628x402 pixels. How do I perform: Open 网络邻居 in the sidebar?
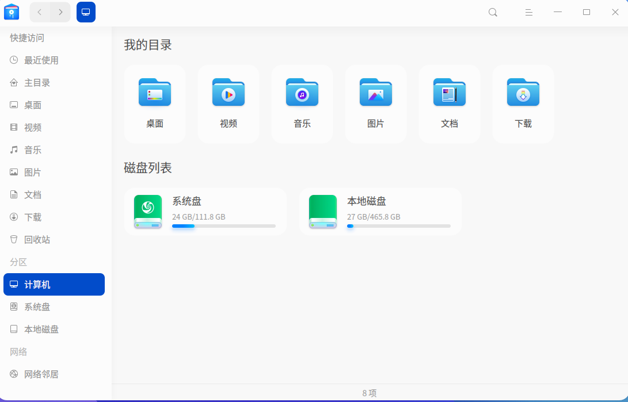[54, 374]
